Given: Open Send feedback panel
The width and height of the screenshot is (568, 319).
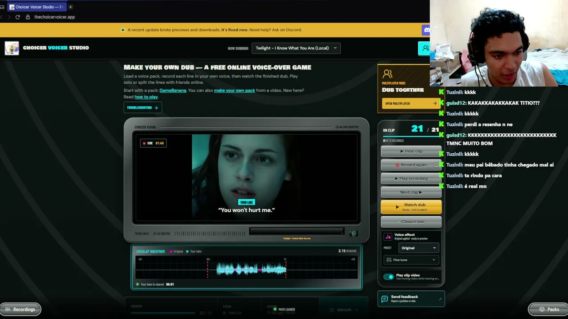Looking at the screenshot, I should pos(411,299).
